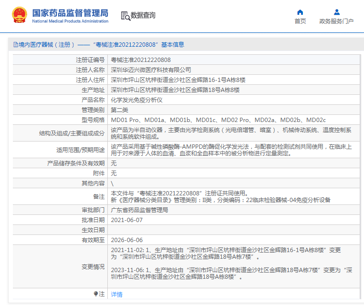Click expiry date 2026-06-06
The image size is (364, 305).
click(x=127, y=240)
